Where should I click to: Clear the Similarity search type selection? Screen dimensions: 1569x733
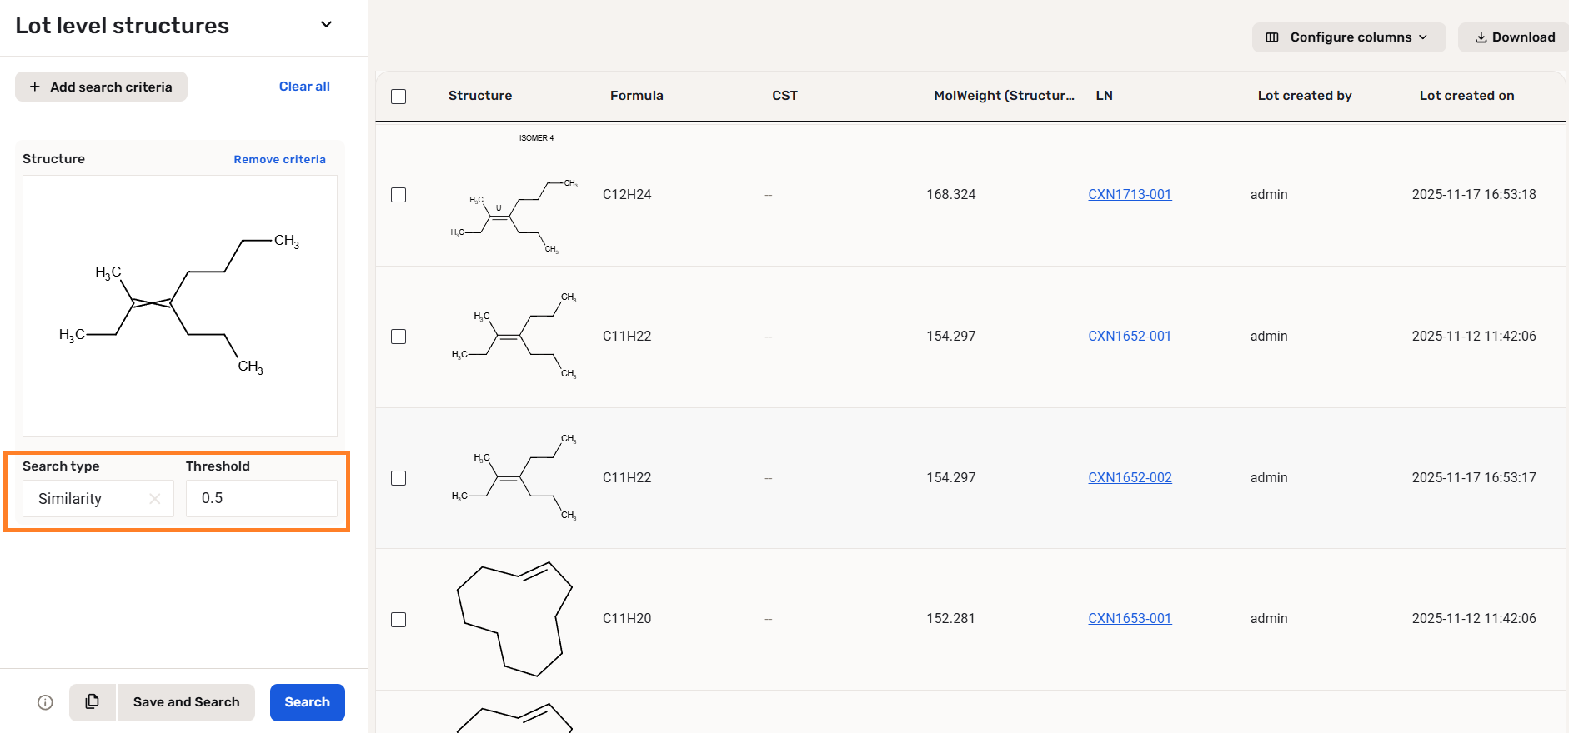tap(154, 499)
